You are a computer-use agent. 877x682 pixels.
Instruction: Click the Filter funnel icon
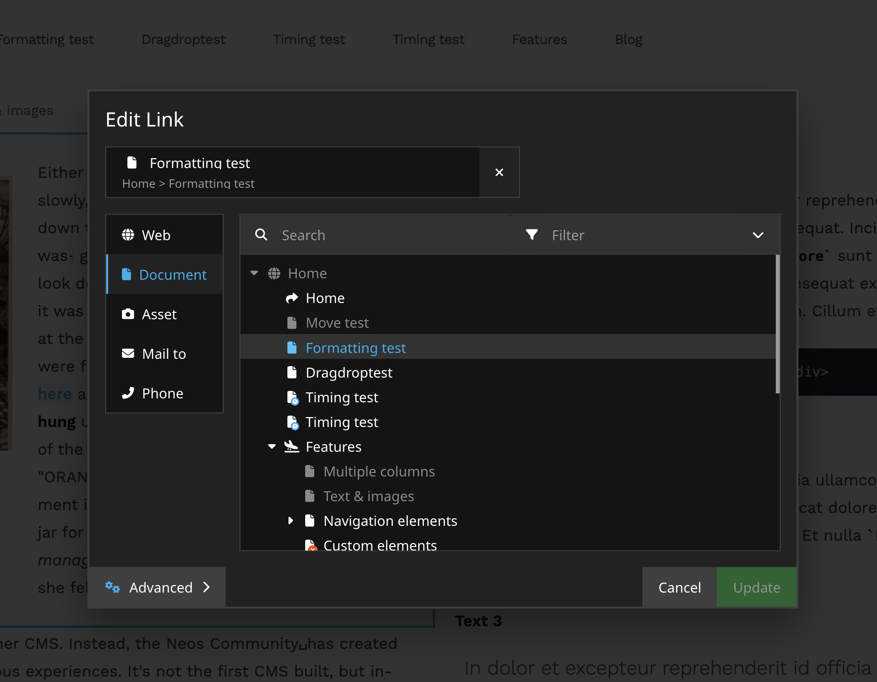click(532, 235)
